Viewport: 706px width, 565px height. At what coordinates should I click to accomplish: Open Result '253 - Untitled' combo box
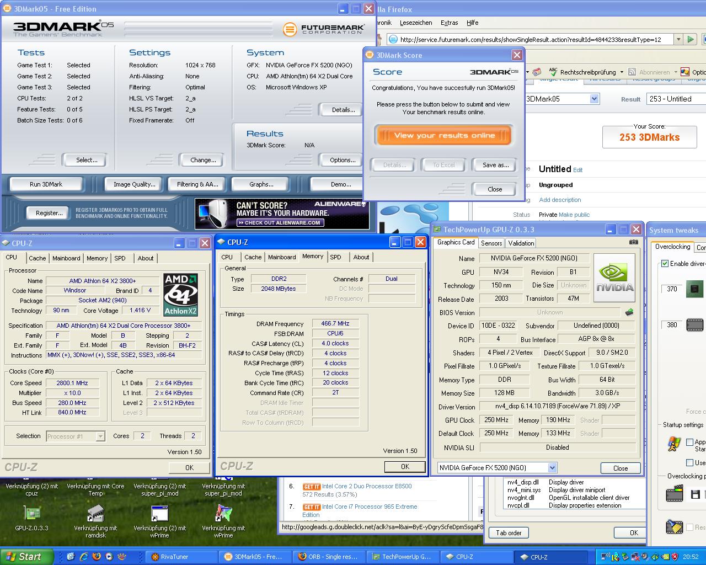pos(676,99)
